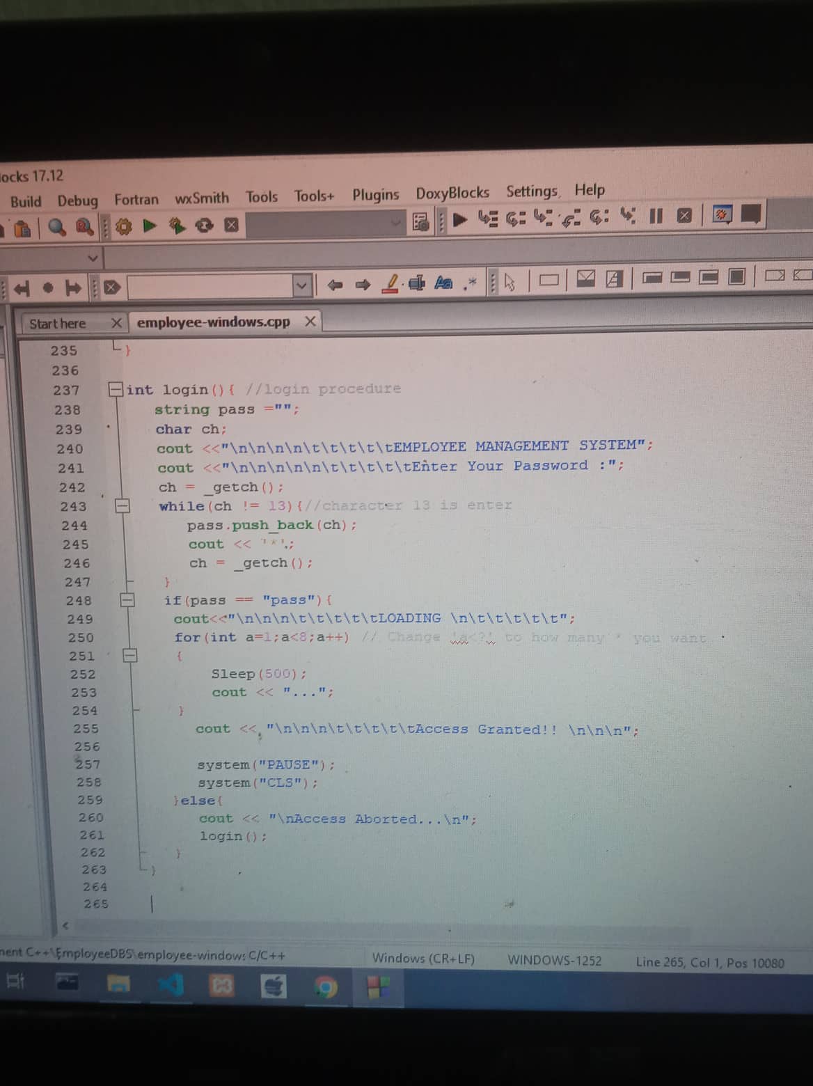813x1086 pixels.
Task: Click the Find magnifier icon
Action: tap(57, 227)
